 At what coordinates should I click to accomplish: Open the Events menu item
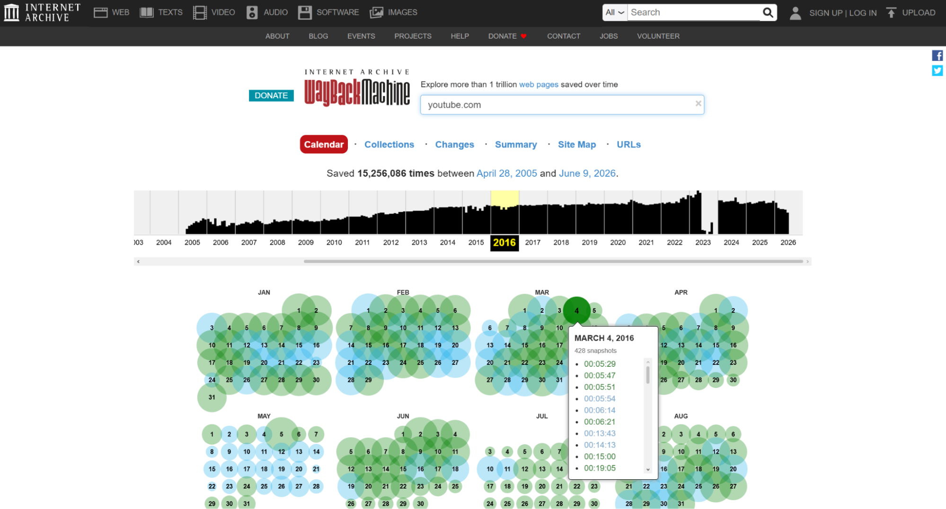pos(361,36)
